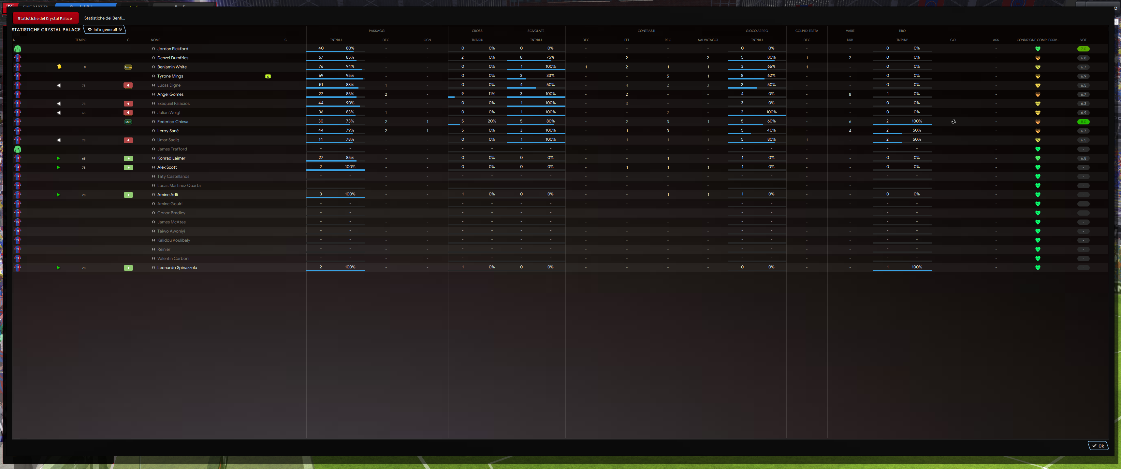1121x469 pixels.
Task: Switch to Statistiche del Benfica tab
Action: tap(104, 18)
